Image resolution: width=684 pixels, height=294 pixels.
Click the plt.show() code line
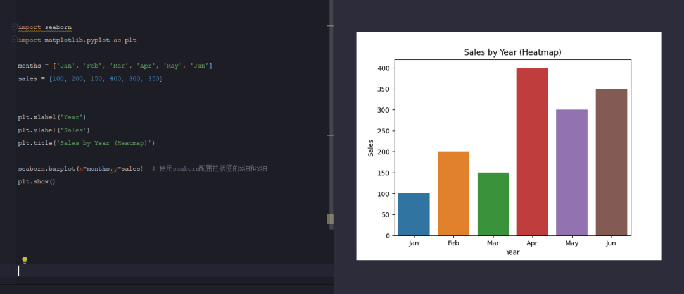pyautogui.click(x=37, y=181)
